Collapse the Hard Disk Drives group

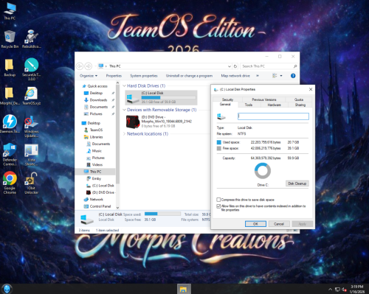(124, 85)
